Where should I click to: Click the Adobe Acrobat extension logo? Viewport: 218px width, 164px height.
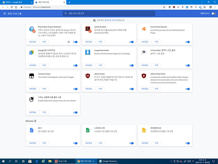(88, 29)
